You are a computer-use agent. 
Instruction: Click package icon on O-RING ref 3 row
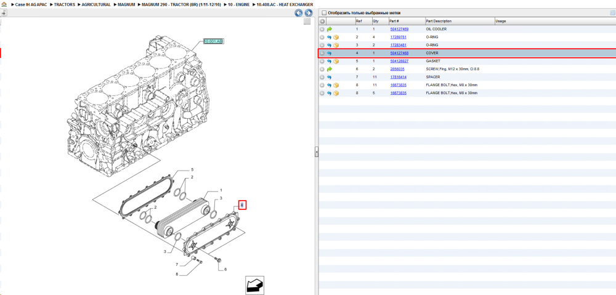point(336,45)
